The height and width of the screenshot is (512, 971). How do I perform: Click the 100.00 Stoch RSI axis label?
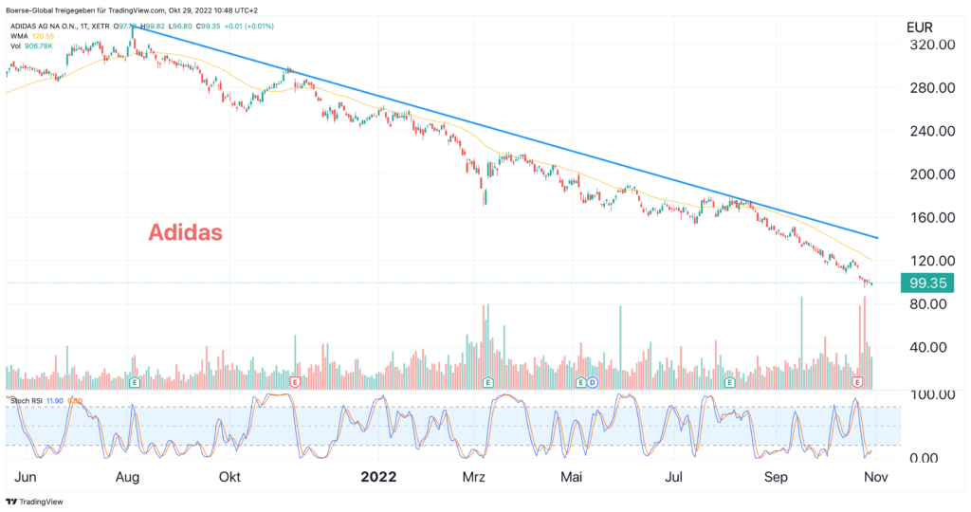pyautogui.click(x=932, y=394)
